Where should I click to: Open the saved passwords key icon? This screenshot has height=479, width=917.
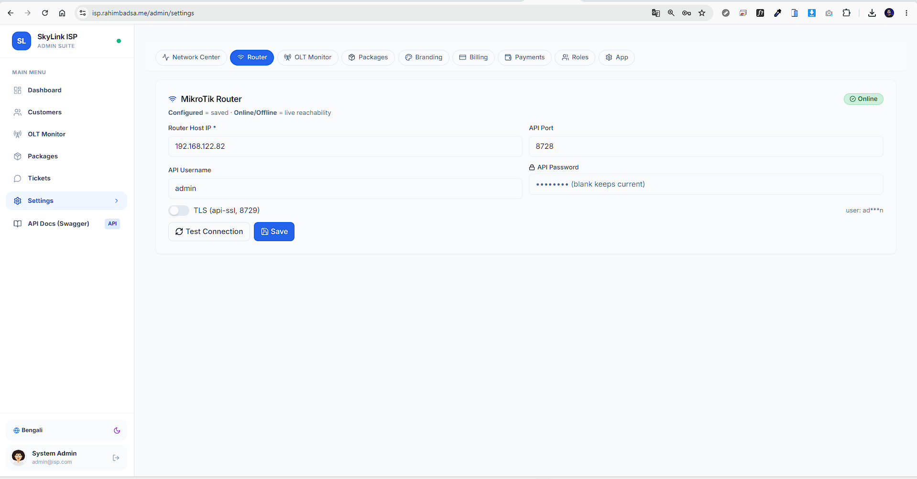tap(687, 13)
